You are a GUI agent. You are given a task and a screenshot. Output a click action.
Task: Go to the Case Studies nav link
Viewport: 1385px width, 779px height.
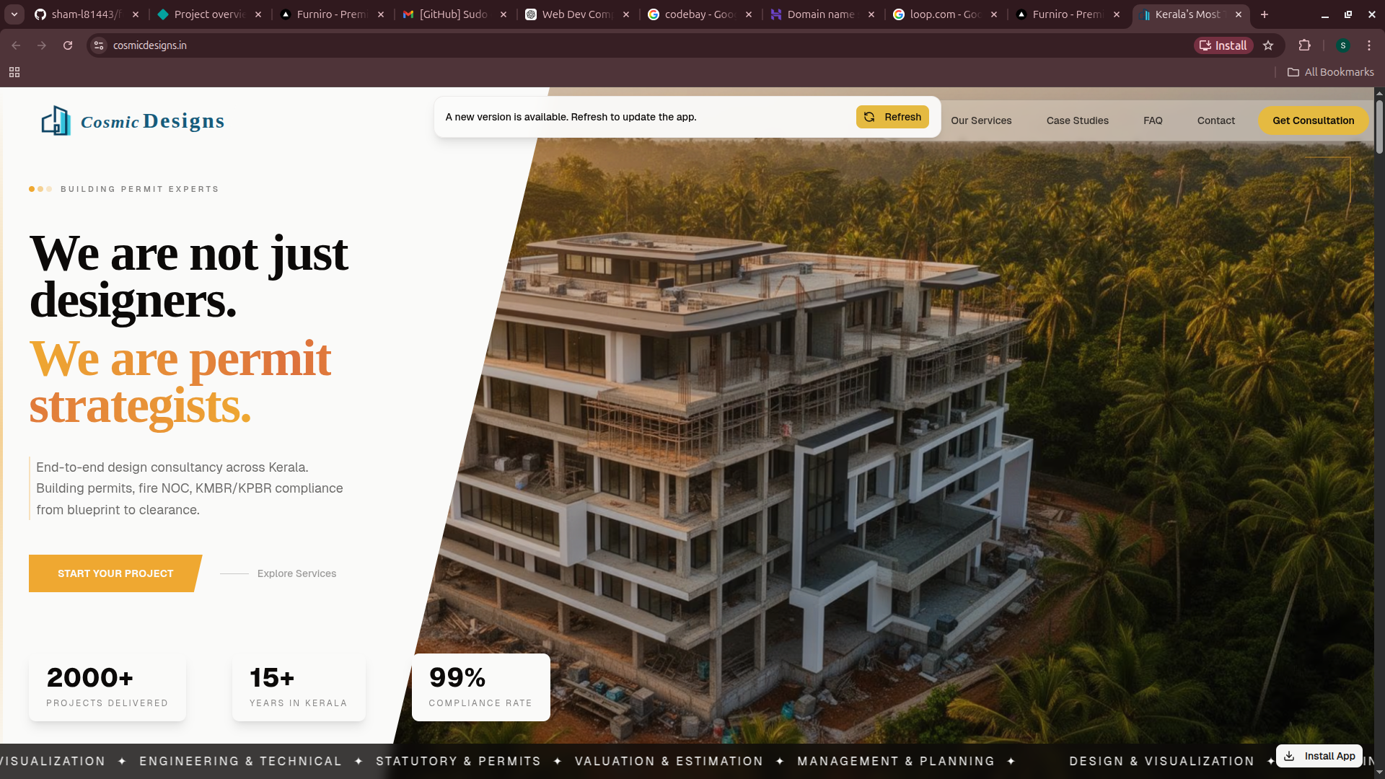1078,120
